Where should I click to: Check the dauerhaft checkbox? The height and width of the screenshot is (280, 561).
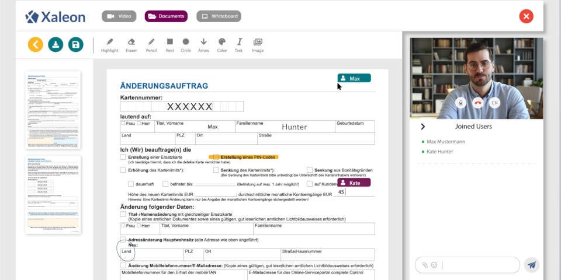pyautogui.click(x=131, y=184)
